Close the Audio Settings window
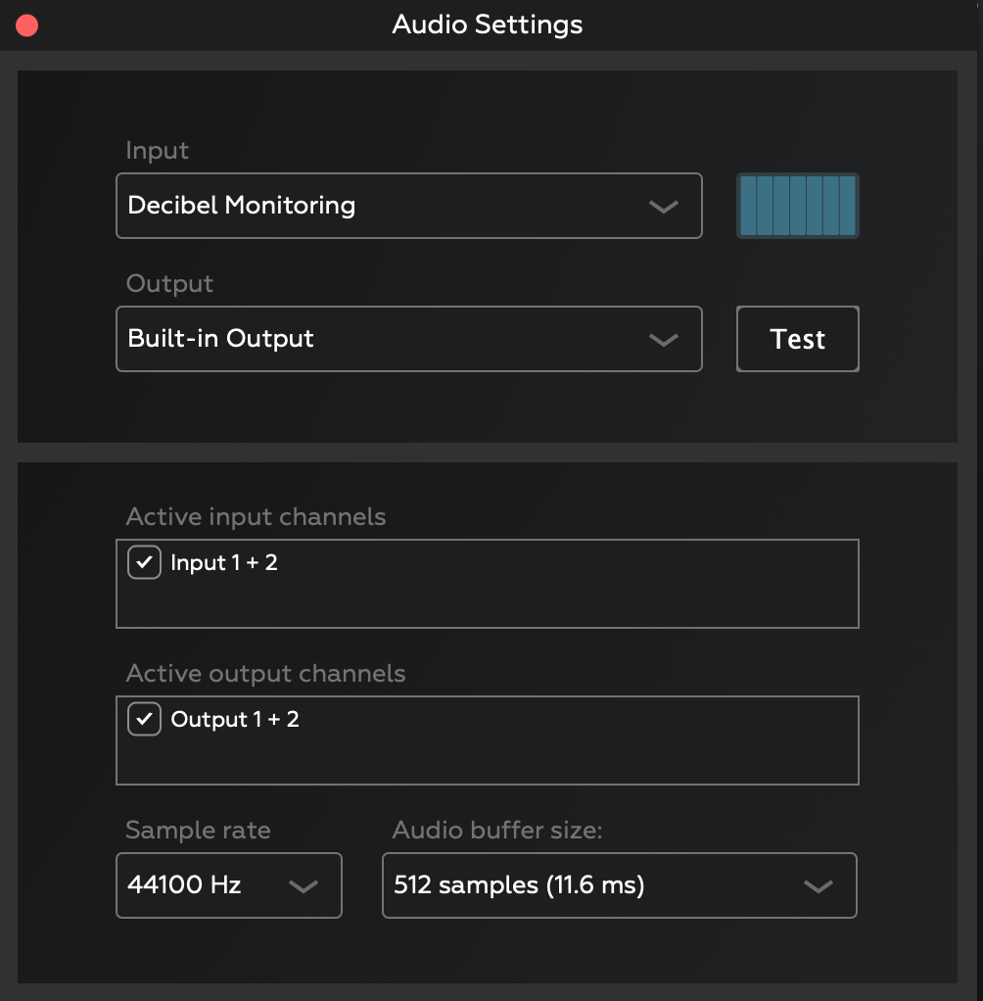 pyautogui.click(x=26, y=25)
